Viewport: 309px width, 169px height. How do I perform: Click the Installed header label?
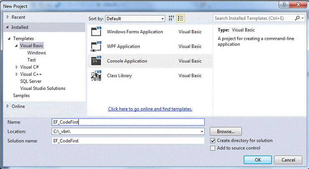tap(20, 27)
